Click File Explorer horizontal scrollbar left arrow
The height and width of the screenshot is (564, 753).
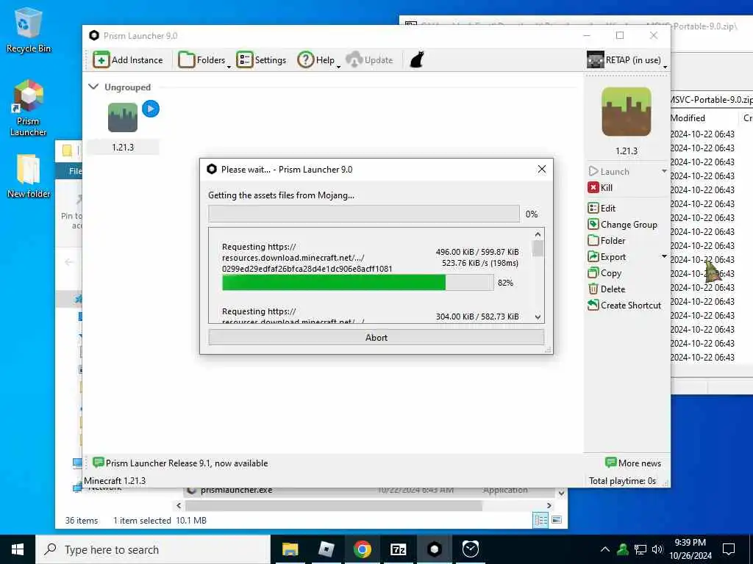pyautogui.click(x=179, y=505)
